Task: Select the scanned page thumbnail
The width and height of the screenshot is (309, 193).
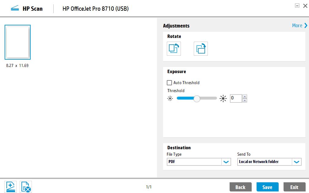Action: (17, 42)
